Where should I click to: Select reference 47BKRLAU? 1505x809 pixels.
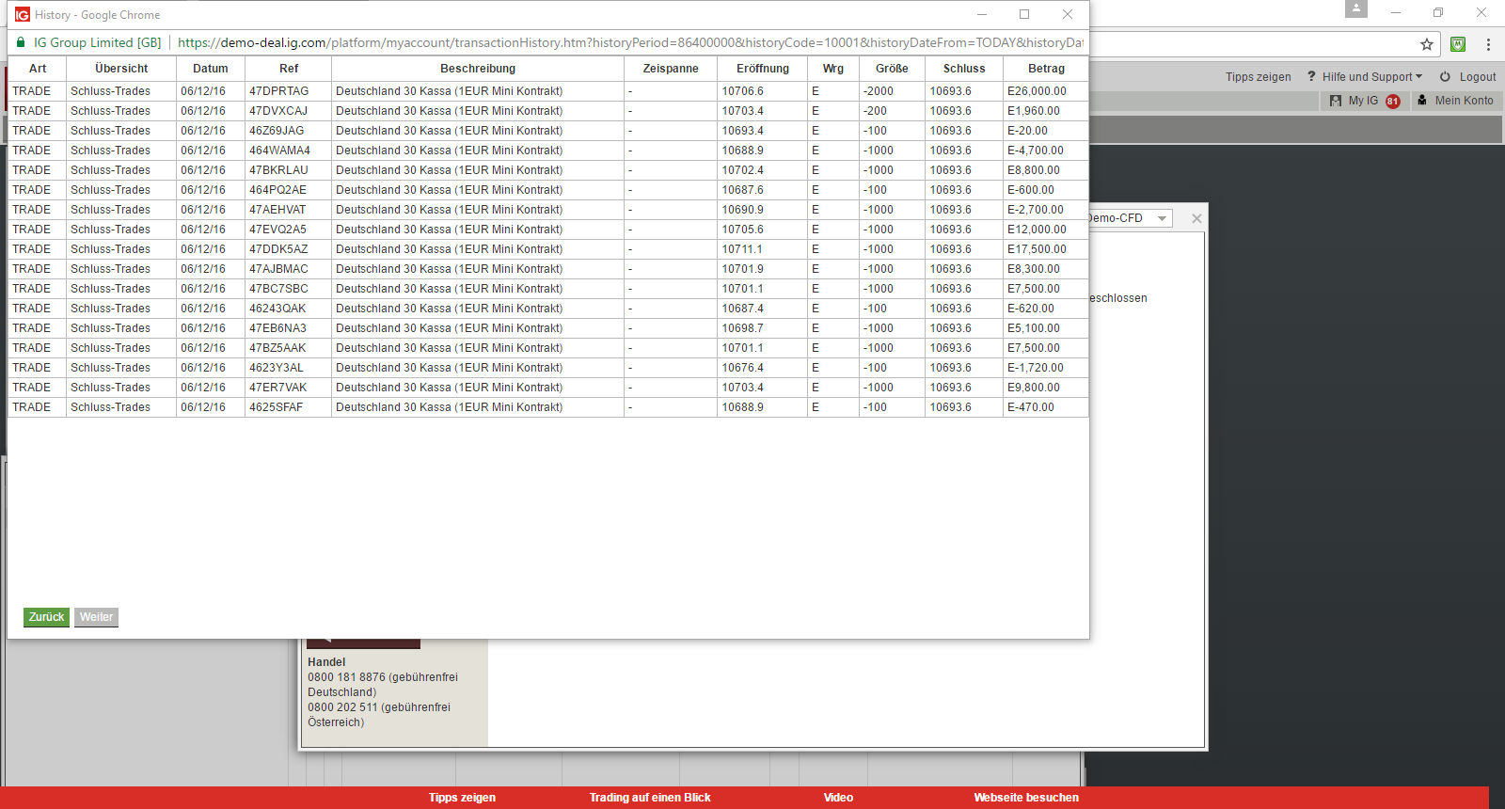(278, 170)
